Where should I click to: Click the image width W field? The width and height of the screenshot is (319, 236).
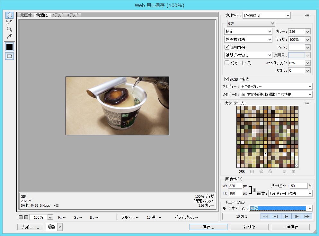(x=235, y=186)
